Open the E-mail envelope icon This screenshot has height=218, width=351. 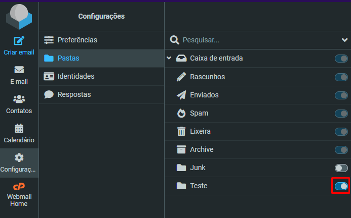[19, 70]
